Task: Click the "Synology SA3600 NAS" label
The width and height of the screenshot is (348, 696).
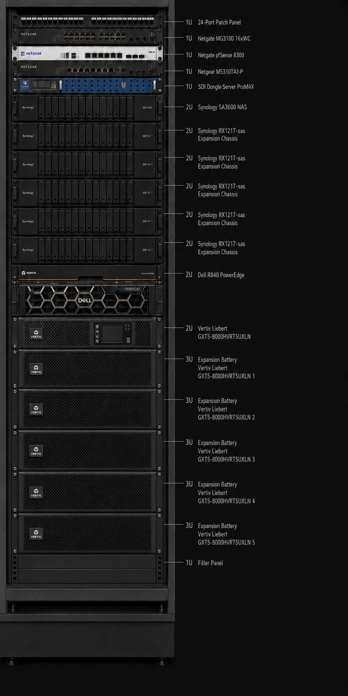Action: coord(222,107)
